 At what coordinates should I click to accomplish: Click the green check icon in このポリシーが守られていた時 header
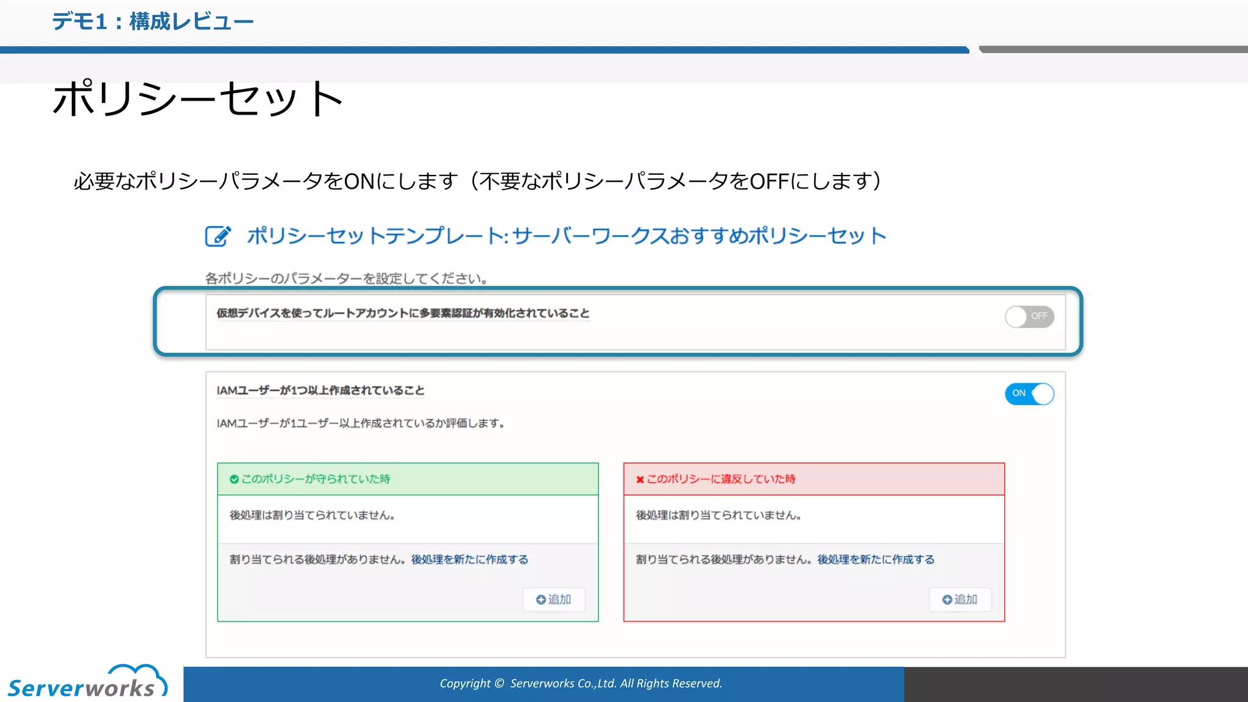pyautogui.click(x=234, y=480)
